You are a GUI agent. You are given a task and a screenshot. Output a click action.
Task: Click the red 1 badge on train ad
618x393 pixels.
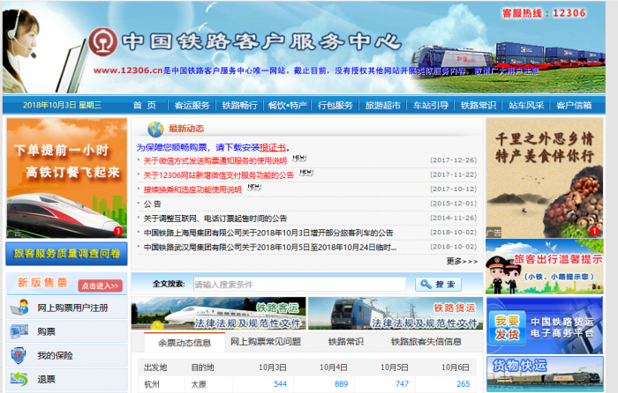(x=117, y=232)
